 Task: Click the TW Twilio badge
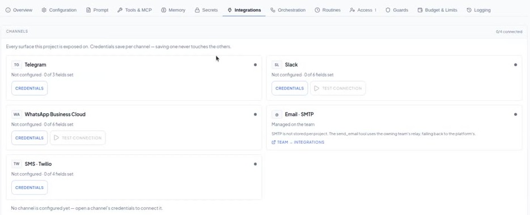(x=16, y=164)
